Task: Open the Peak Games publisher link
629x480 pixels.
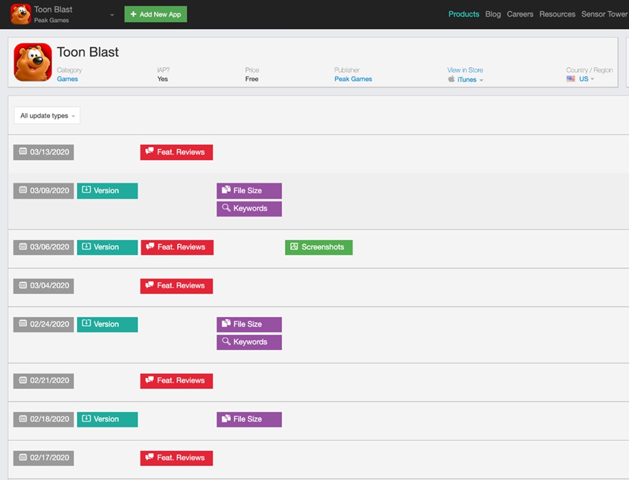Action: tap(353, 79)
